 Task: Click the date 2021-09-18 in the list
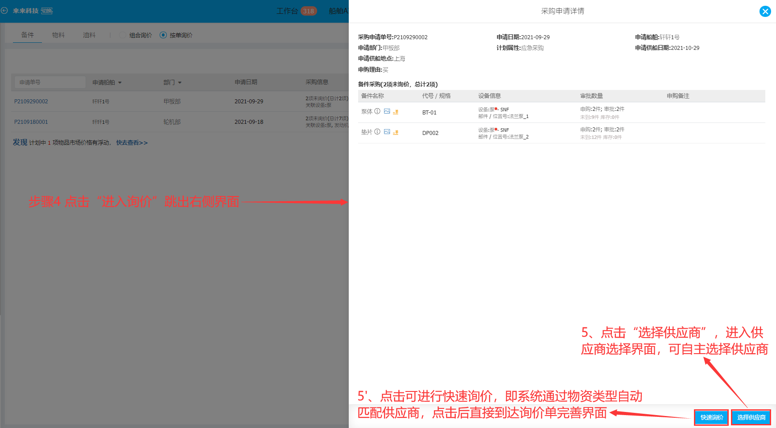pos(249,122)
